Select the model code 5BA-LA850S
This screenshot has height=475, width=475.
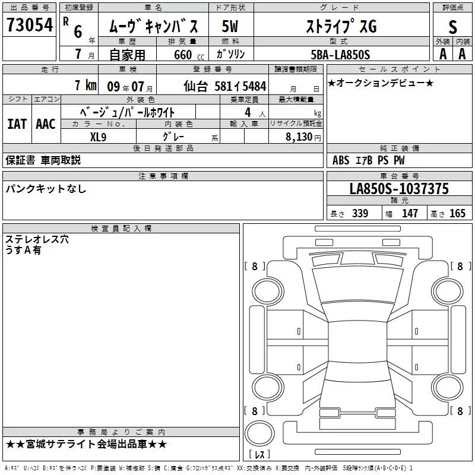coord(340,55)
